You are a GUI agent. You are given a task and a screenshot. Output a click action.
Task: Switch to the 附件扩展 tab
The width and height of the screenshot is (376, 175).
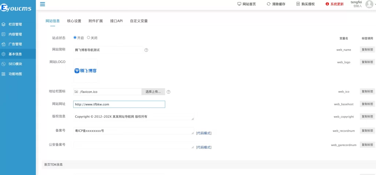pos(95,21)
